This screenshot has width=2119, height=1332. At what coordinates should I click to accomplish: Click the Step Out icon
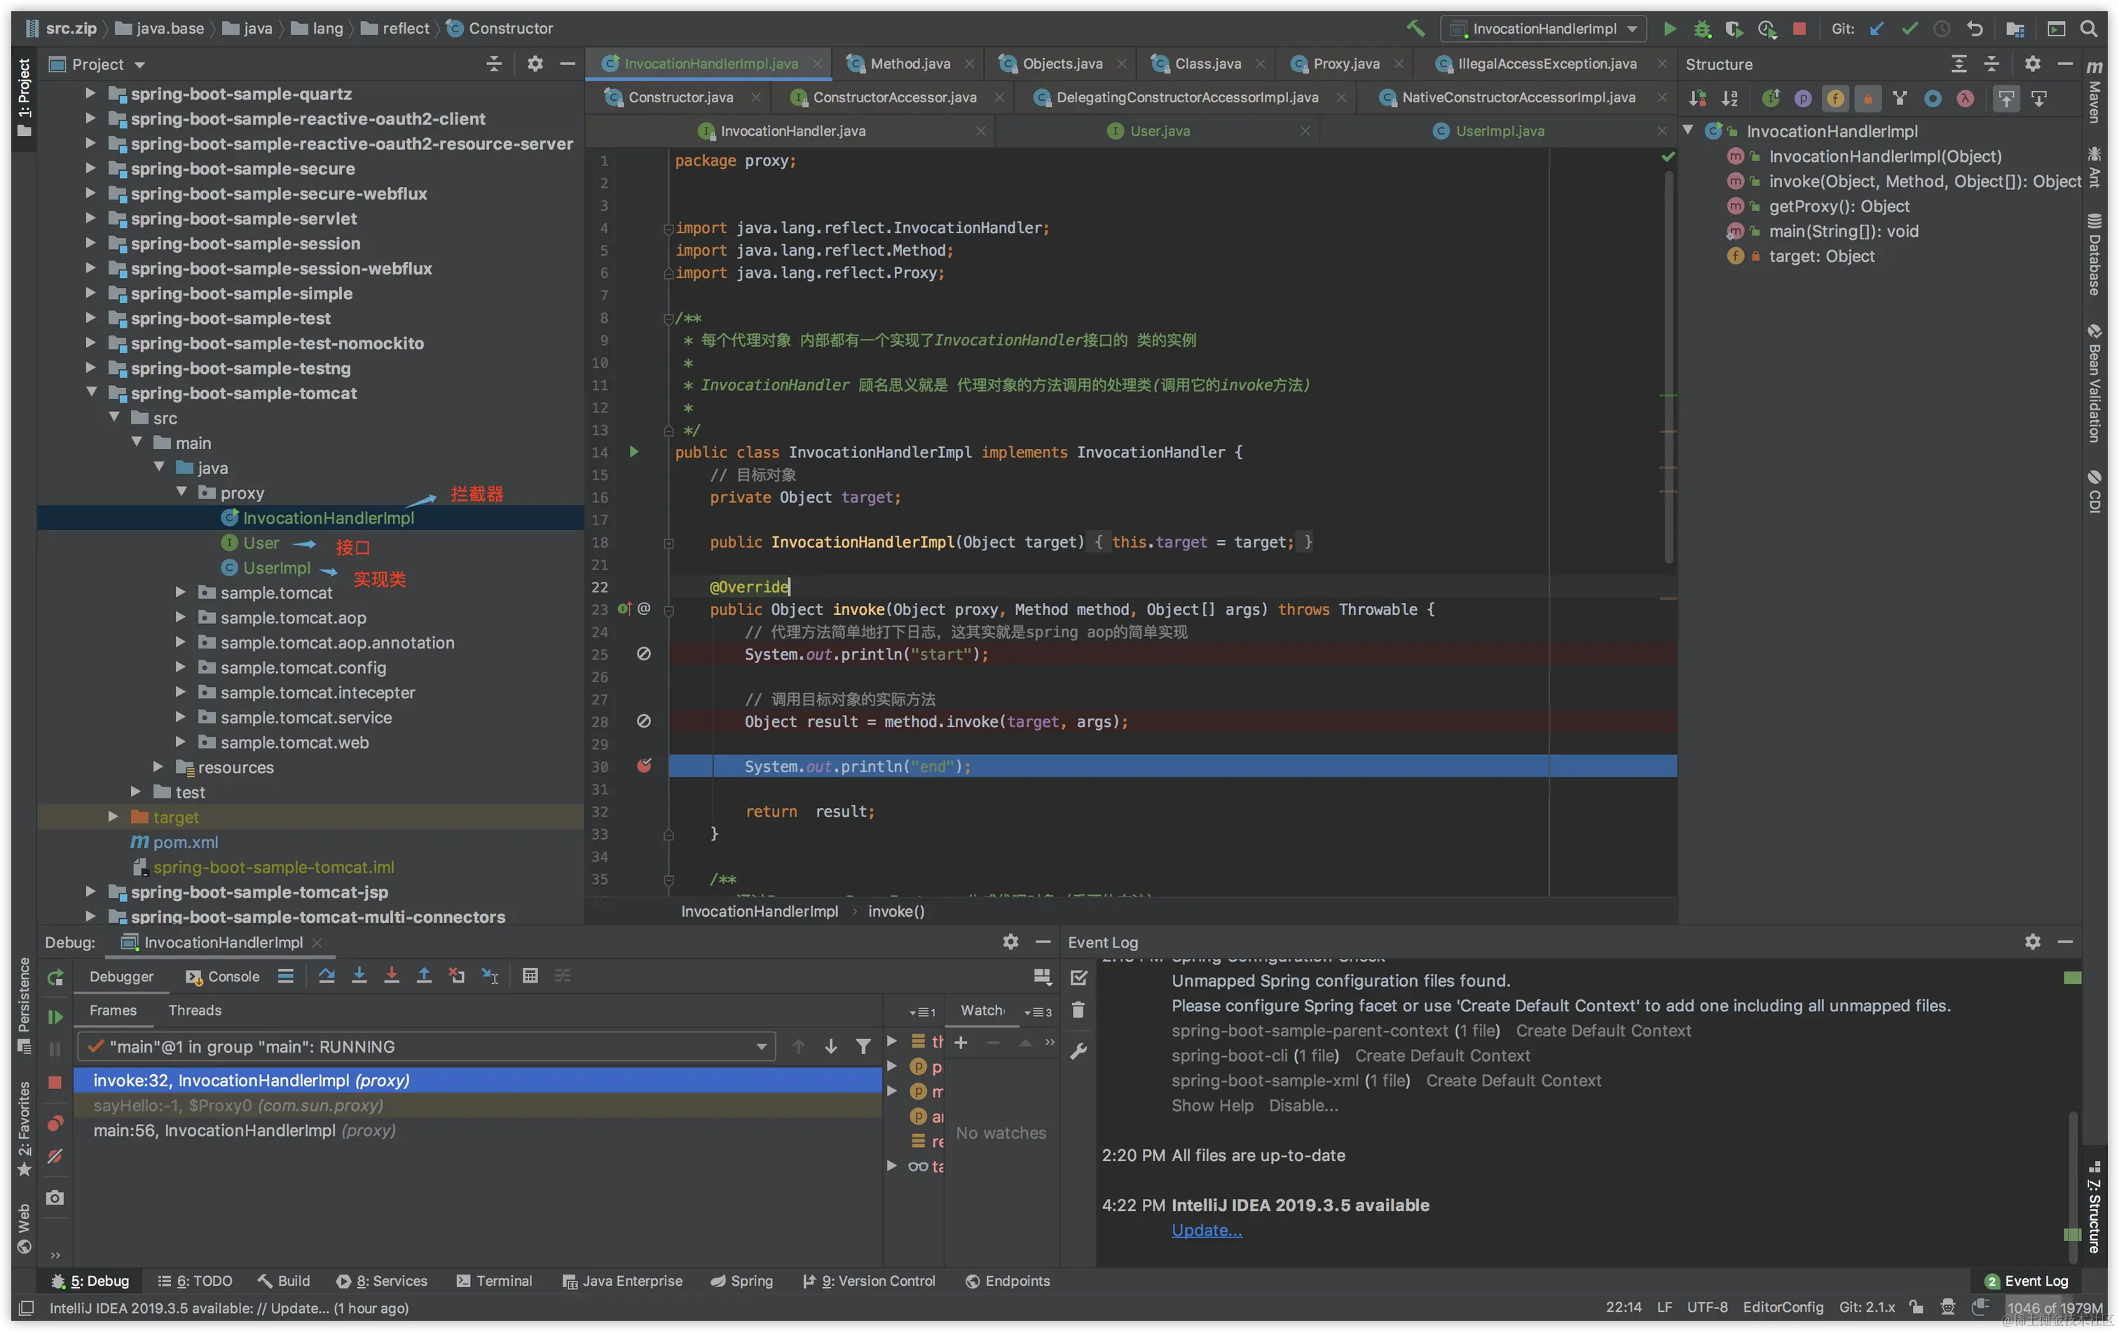[x=424, y=976]
